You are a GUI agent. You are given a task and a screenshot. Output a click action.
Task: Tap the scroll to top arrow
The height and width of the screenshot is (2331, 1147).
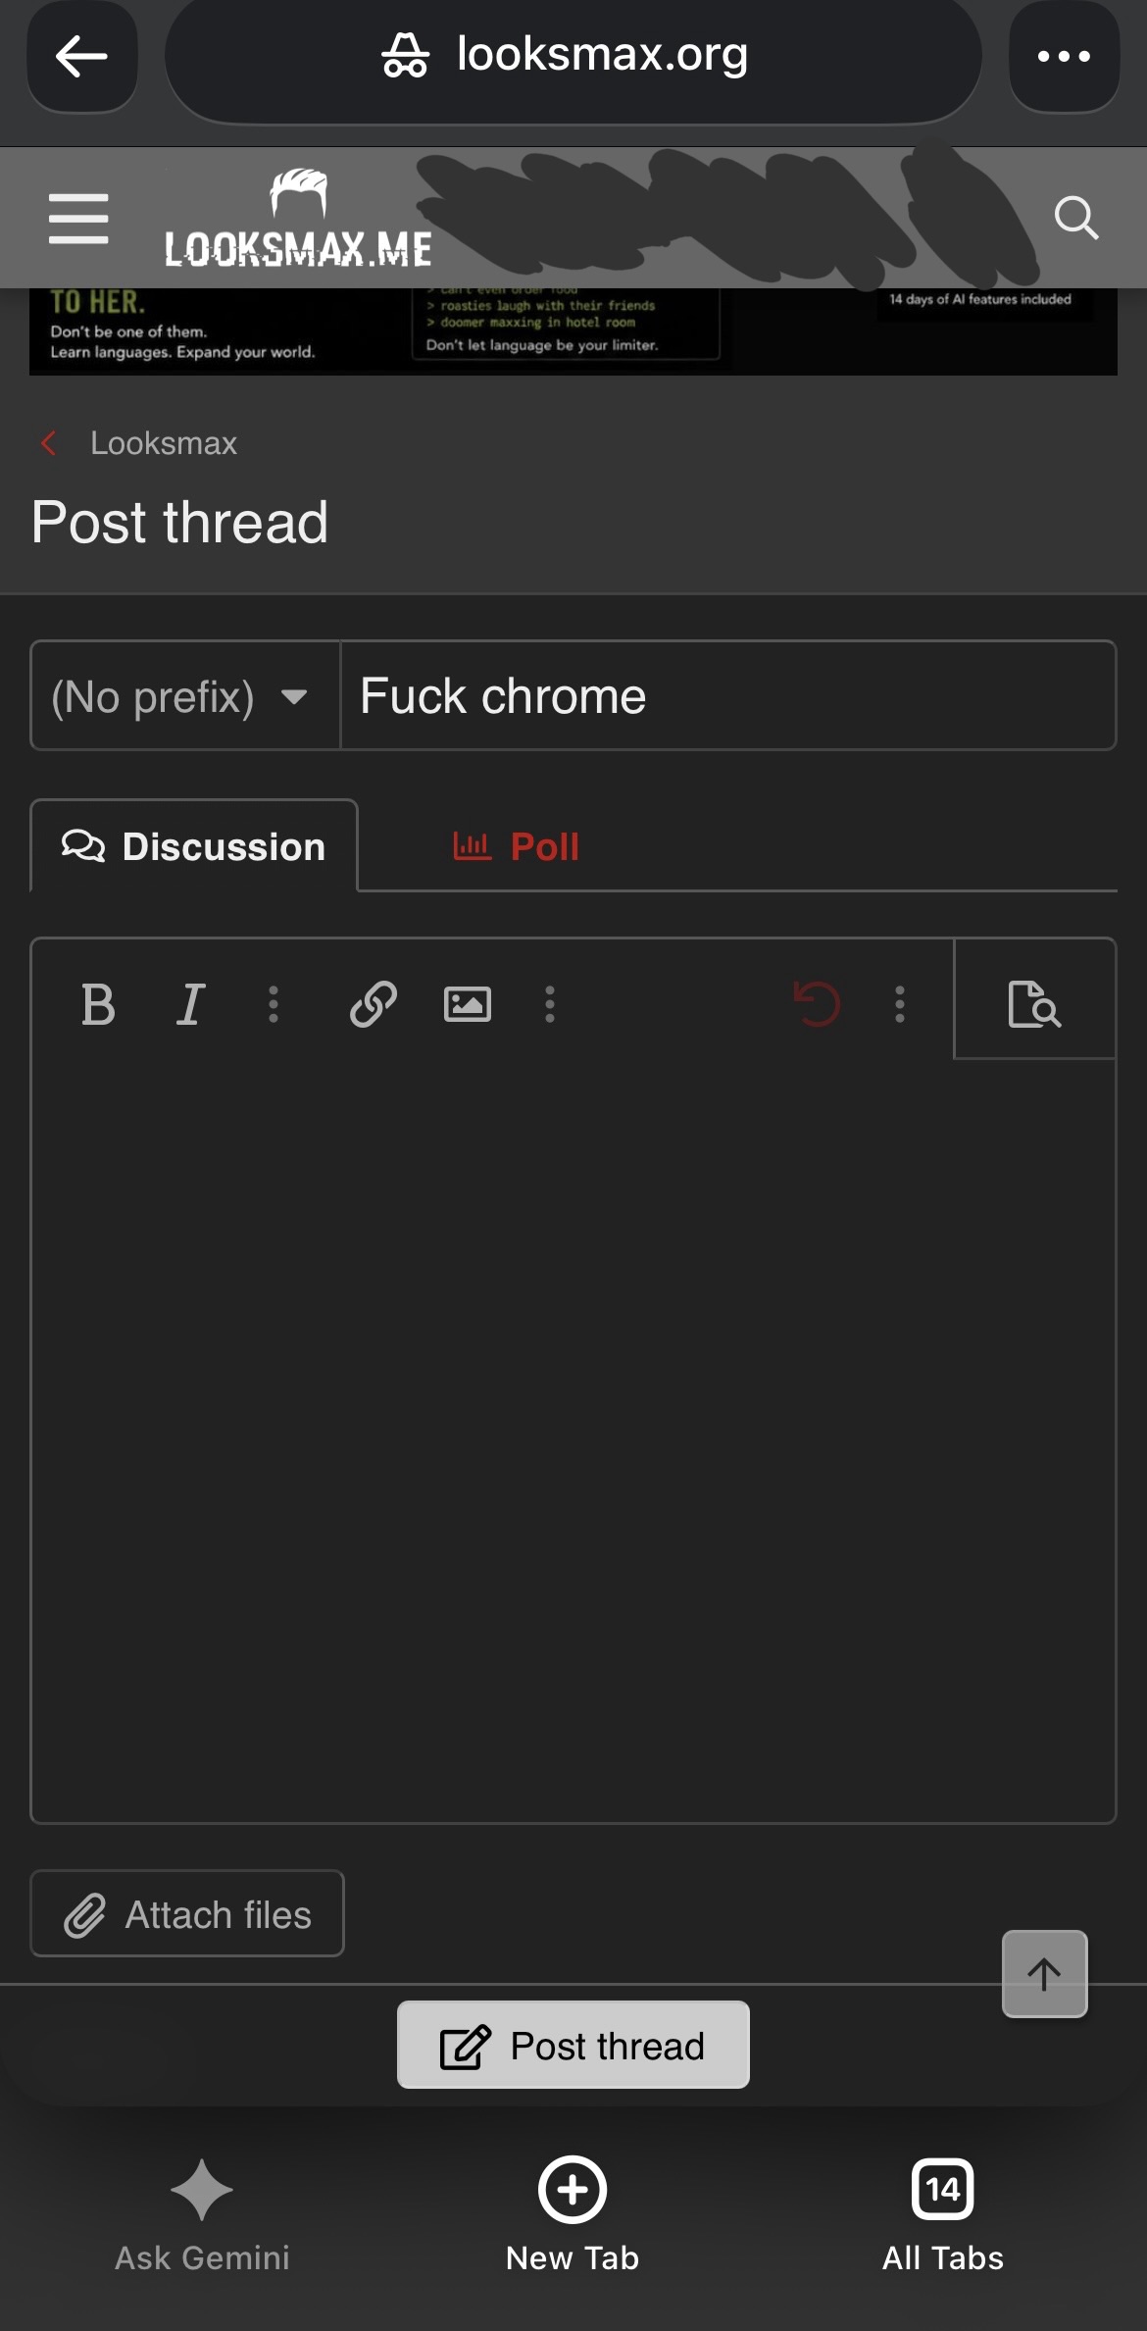coord(1044,1973)
